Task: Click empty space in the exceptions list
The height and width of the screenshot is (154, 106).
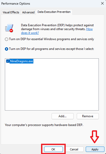Action: (x=52, y=86)
